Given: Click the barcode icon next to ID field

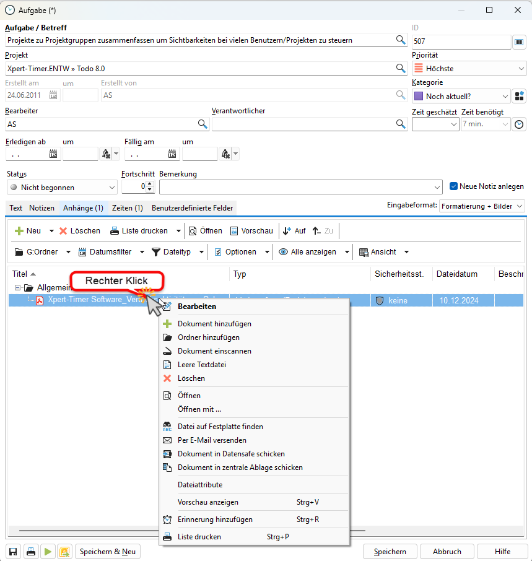Looking at the screenshot, I should pyautogui.click(x=519, y=41).
